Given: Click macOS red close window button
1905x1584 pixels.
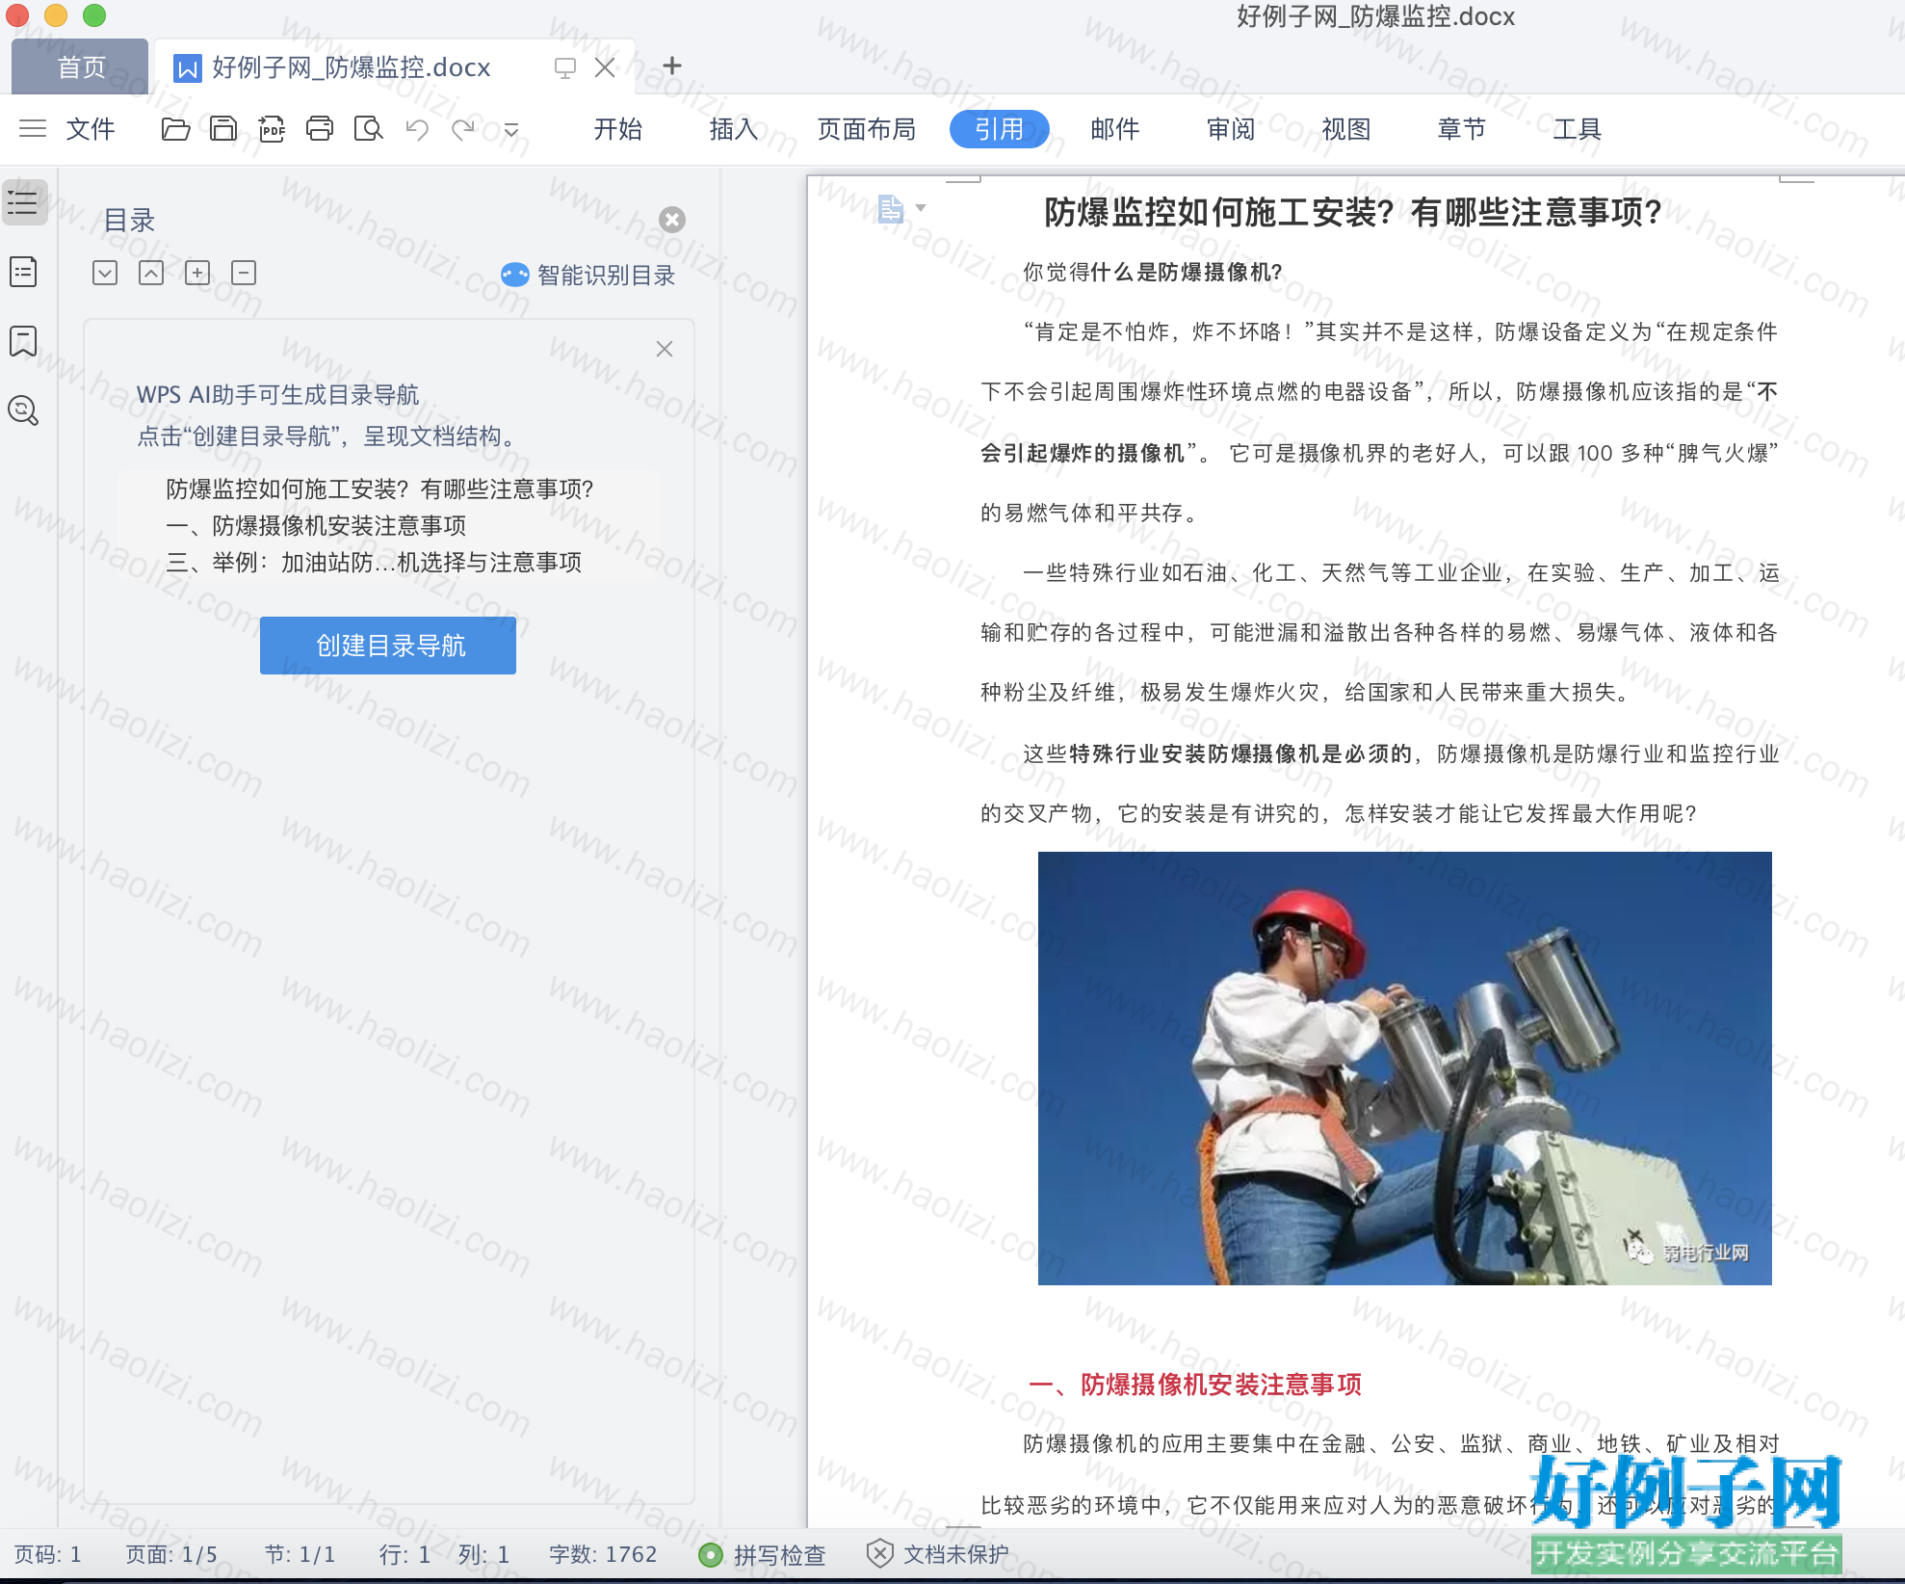Looking at the screenshot, I should coord(17,14).
